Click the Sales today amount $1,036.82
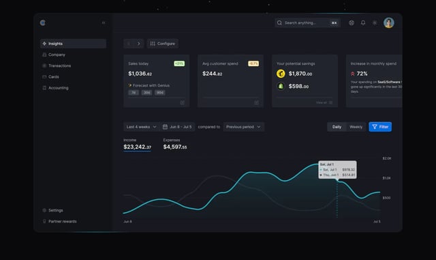 (x=140, y=74)
